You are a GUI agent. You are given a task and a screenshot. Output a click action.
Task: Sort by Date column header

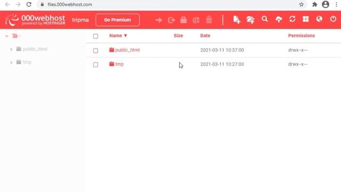[x=205, y=36]
